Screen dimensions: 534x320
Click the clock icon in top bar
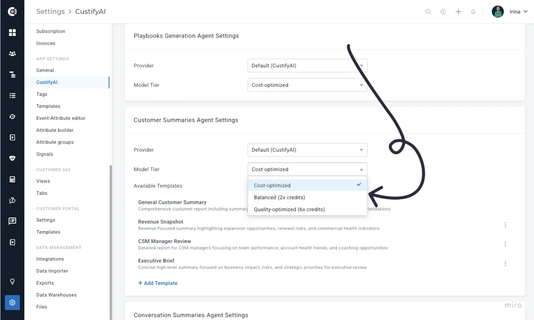[443, 12]
